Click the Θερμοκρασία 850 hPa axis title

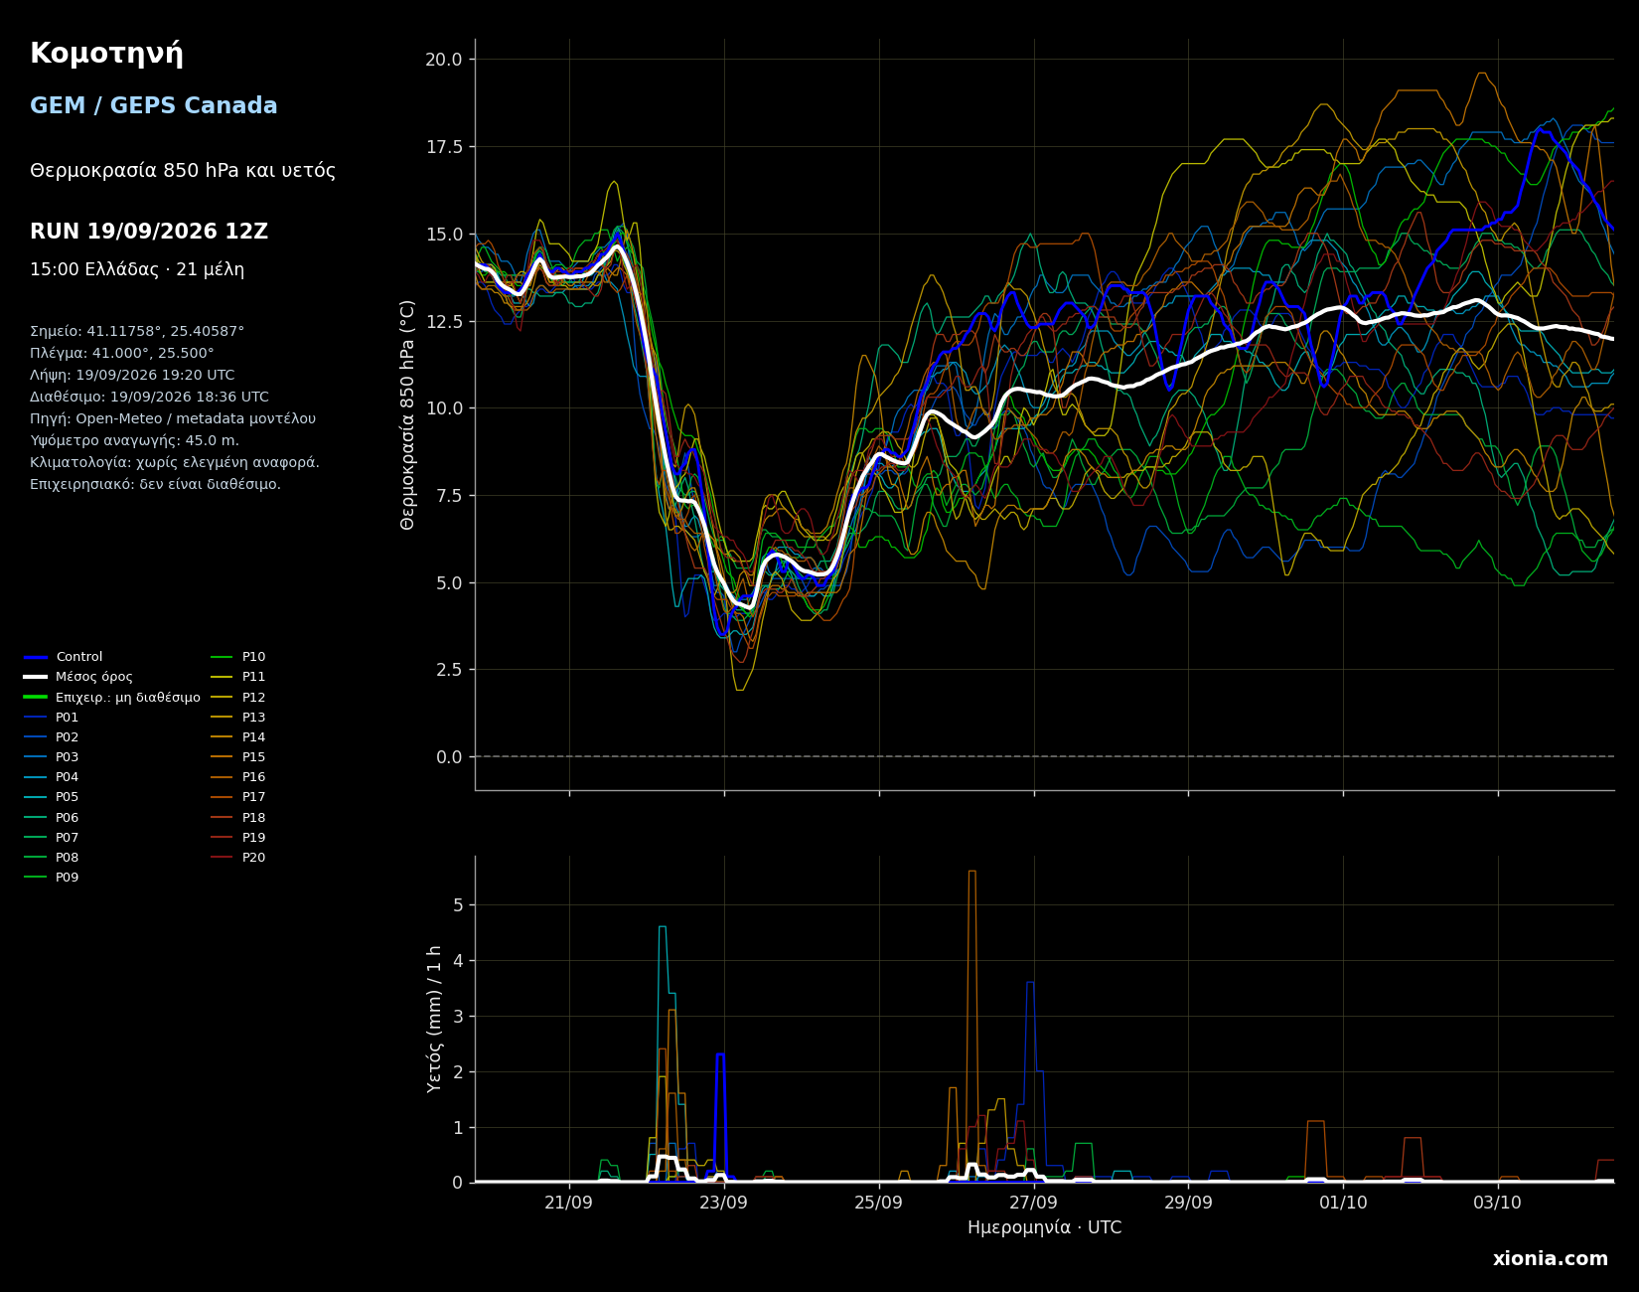[x=408, y=414]
